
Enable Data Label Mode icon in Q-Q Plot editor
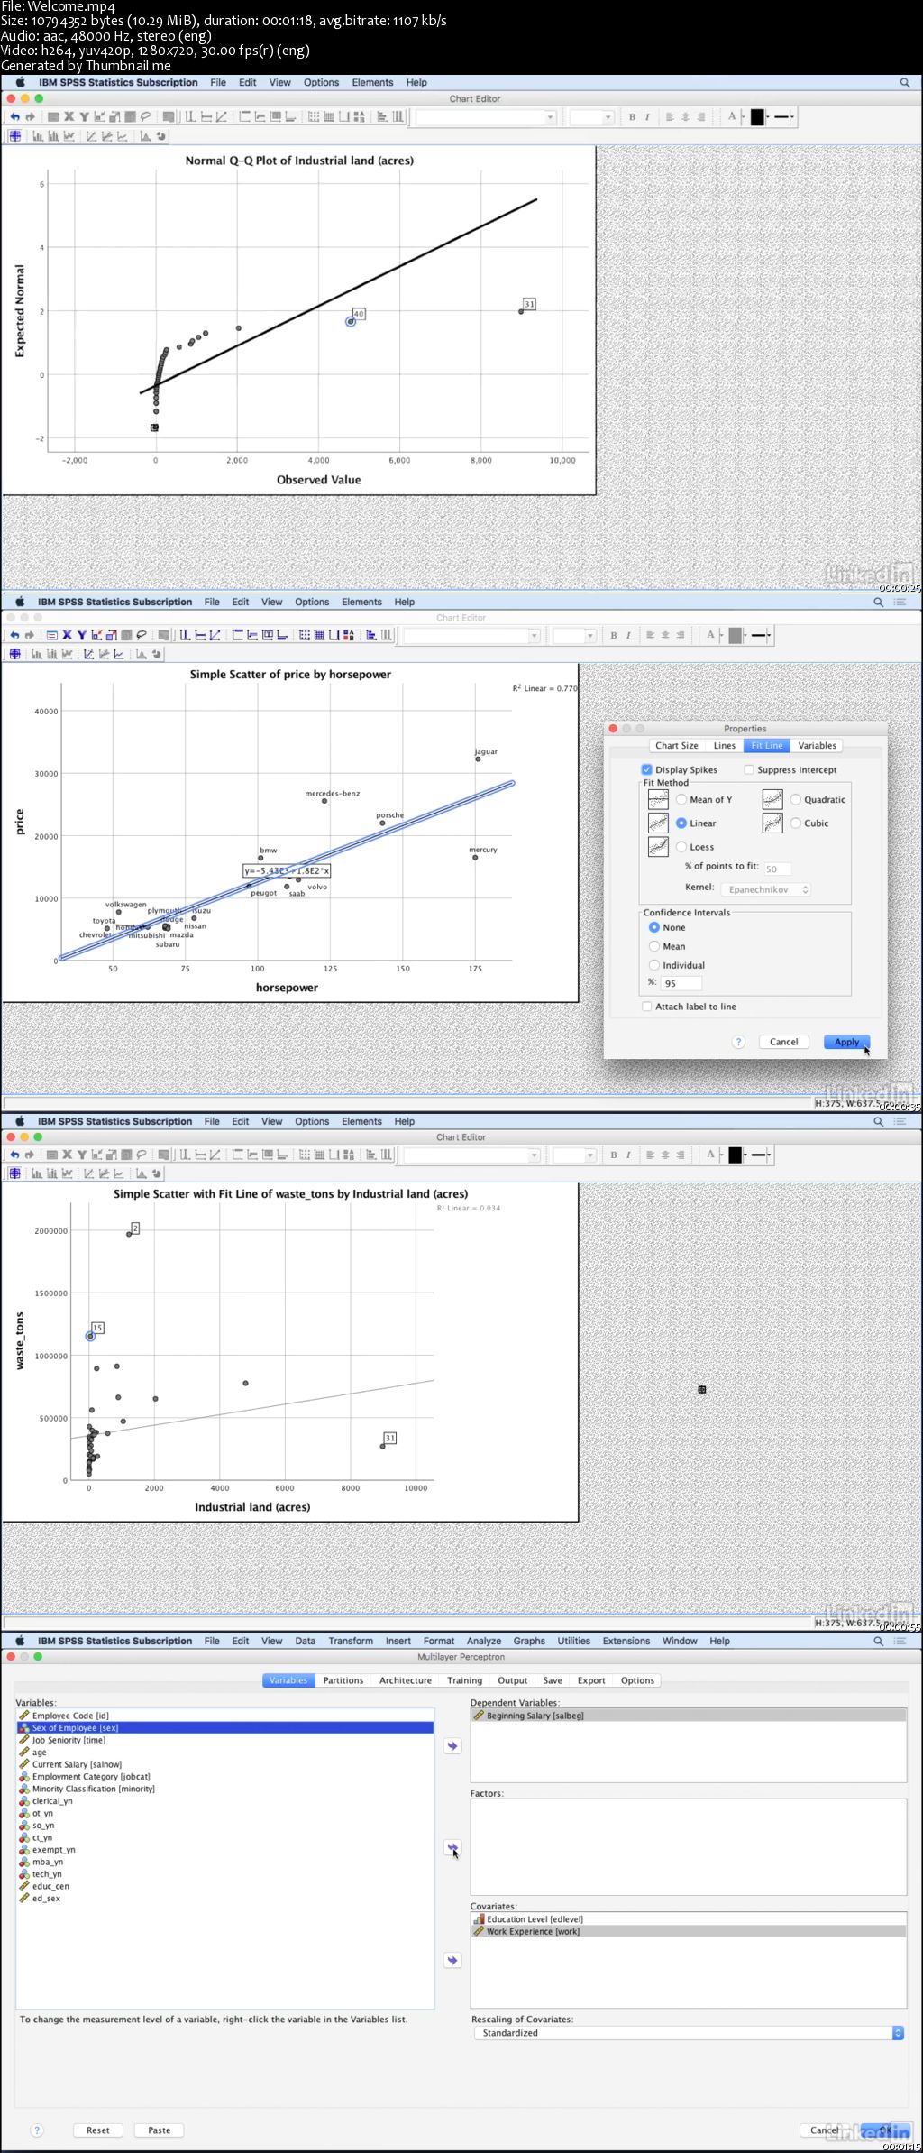click(15, 136)
